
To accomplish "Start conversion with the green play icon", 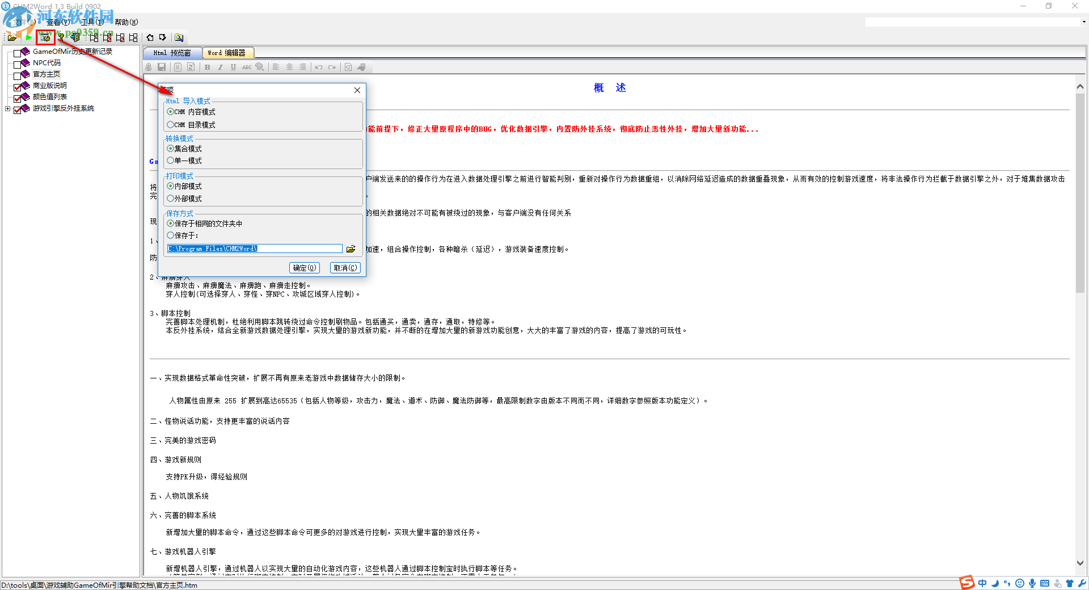I will click(28, 37).
